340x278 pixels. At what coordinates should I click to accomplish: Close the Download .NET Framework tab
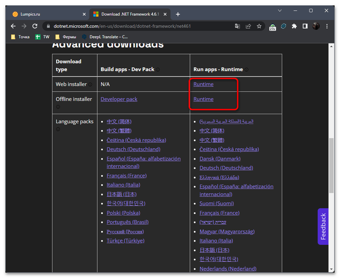click(165, 14)
